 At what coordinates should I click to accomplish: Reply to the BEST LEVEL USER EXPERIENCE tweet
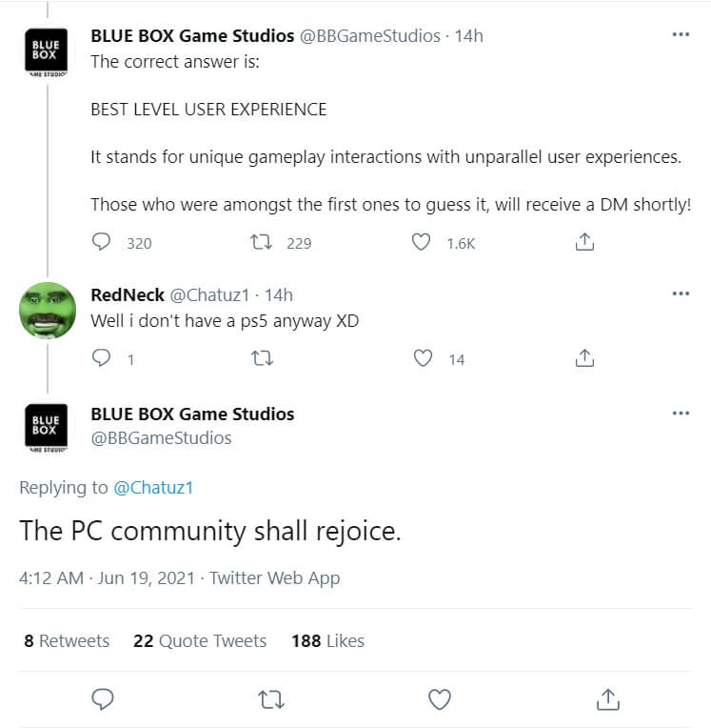[x=102, y=243]
